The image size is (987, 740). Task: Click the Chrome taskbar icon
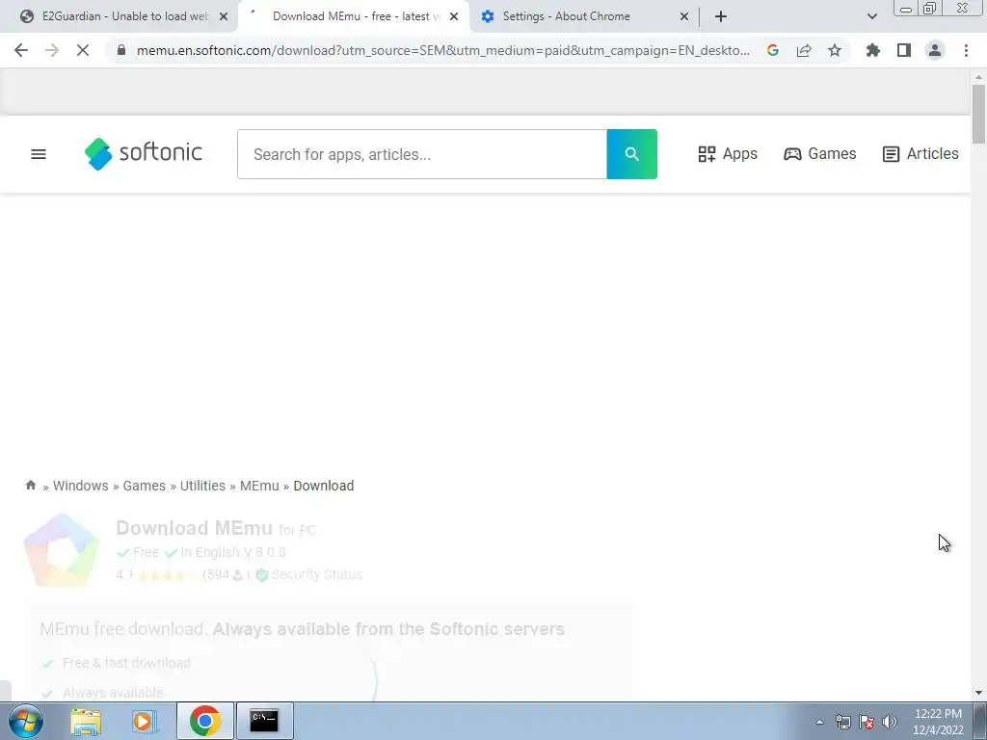[204, 721]
